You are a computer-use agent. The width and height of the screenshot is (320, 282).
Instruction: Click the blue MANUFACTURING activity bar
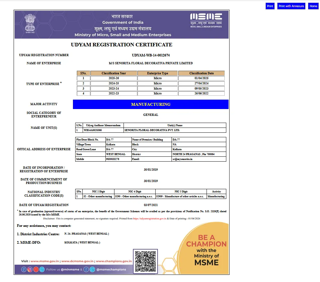pos(151,104)
